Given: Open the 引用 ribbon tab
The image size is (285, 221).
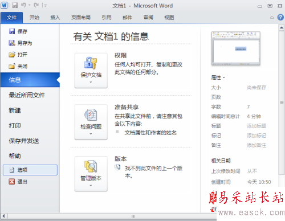Looking at the screenshot, I should click(107, 18).
